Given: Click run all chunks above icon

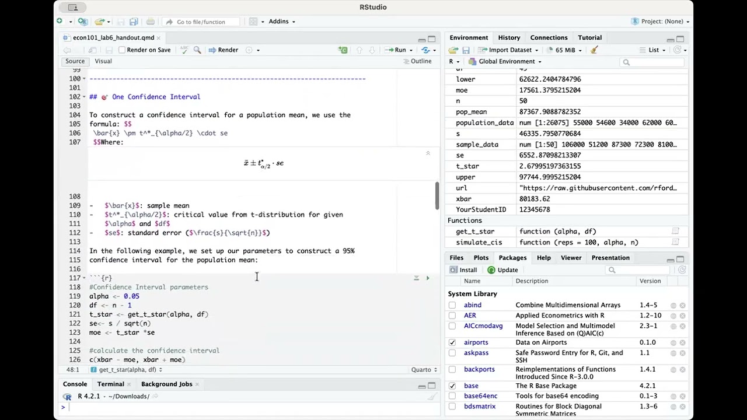Looking at the screenshot, I should [416, 278].
